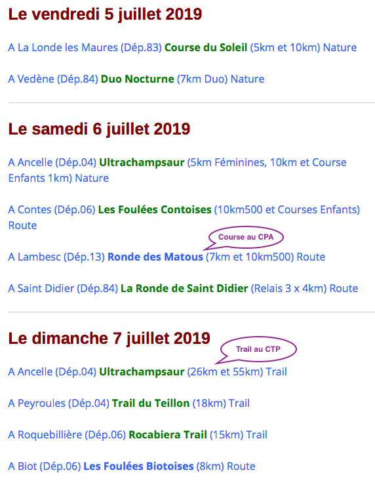The width and height of the screenshot is (375, 487).
Task: Open La Ronde de Saint Didier link
Action: (x=183, y=288)
